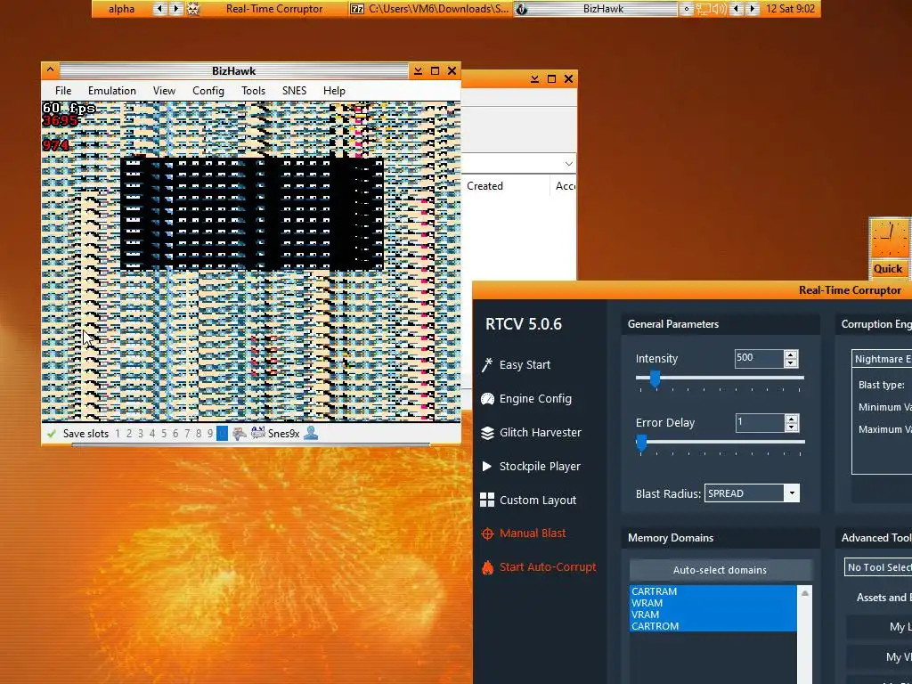Select save slot 4

tap(152, 434)
